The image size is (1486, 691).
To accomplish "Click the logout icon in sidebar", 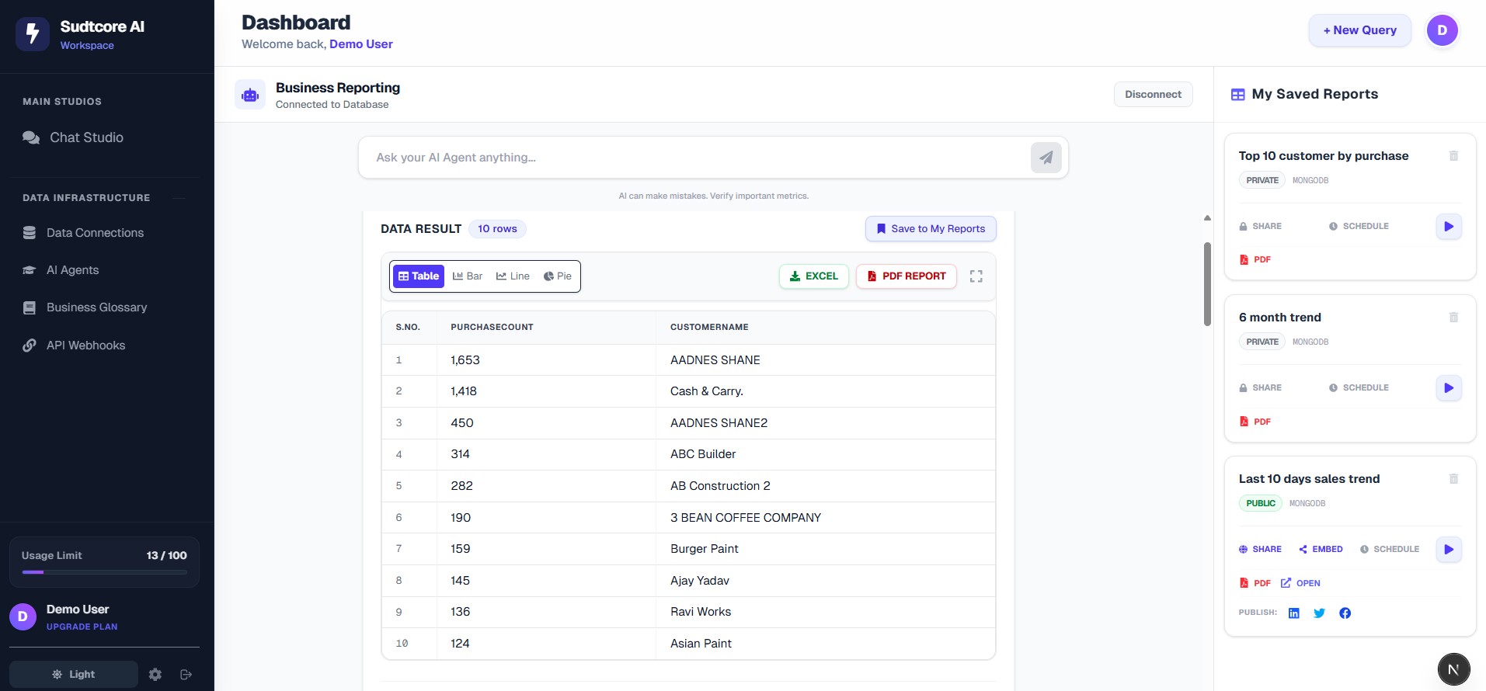I will tap(186, 675).
